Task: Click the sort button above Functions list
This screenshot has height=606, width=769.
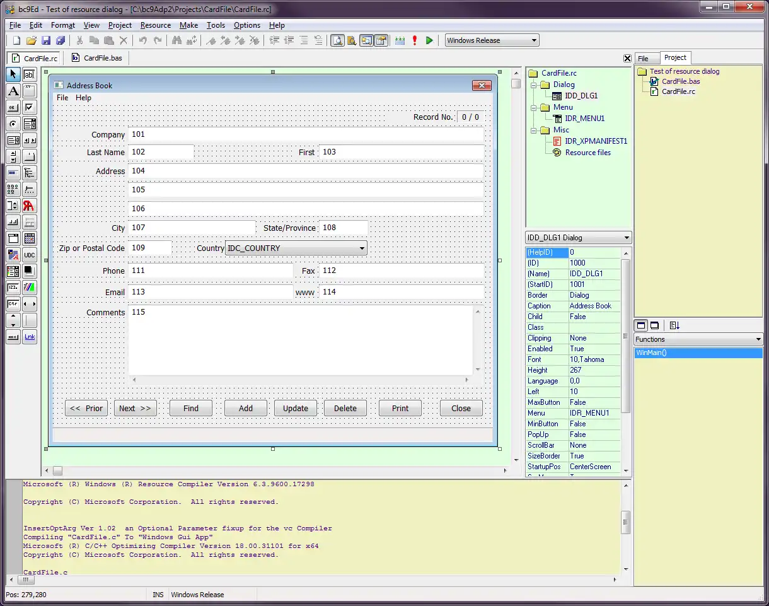Action: 674,325
